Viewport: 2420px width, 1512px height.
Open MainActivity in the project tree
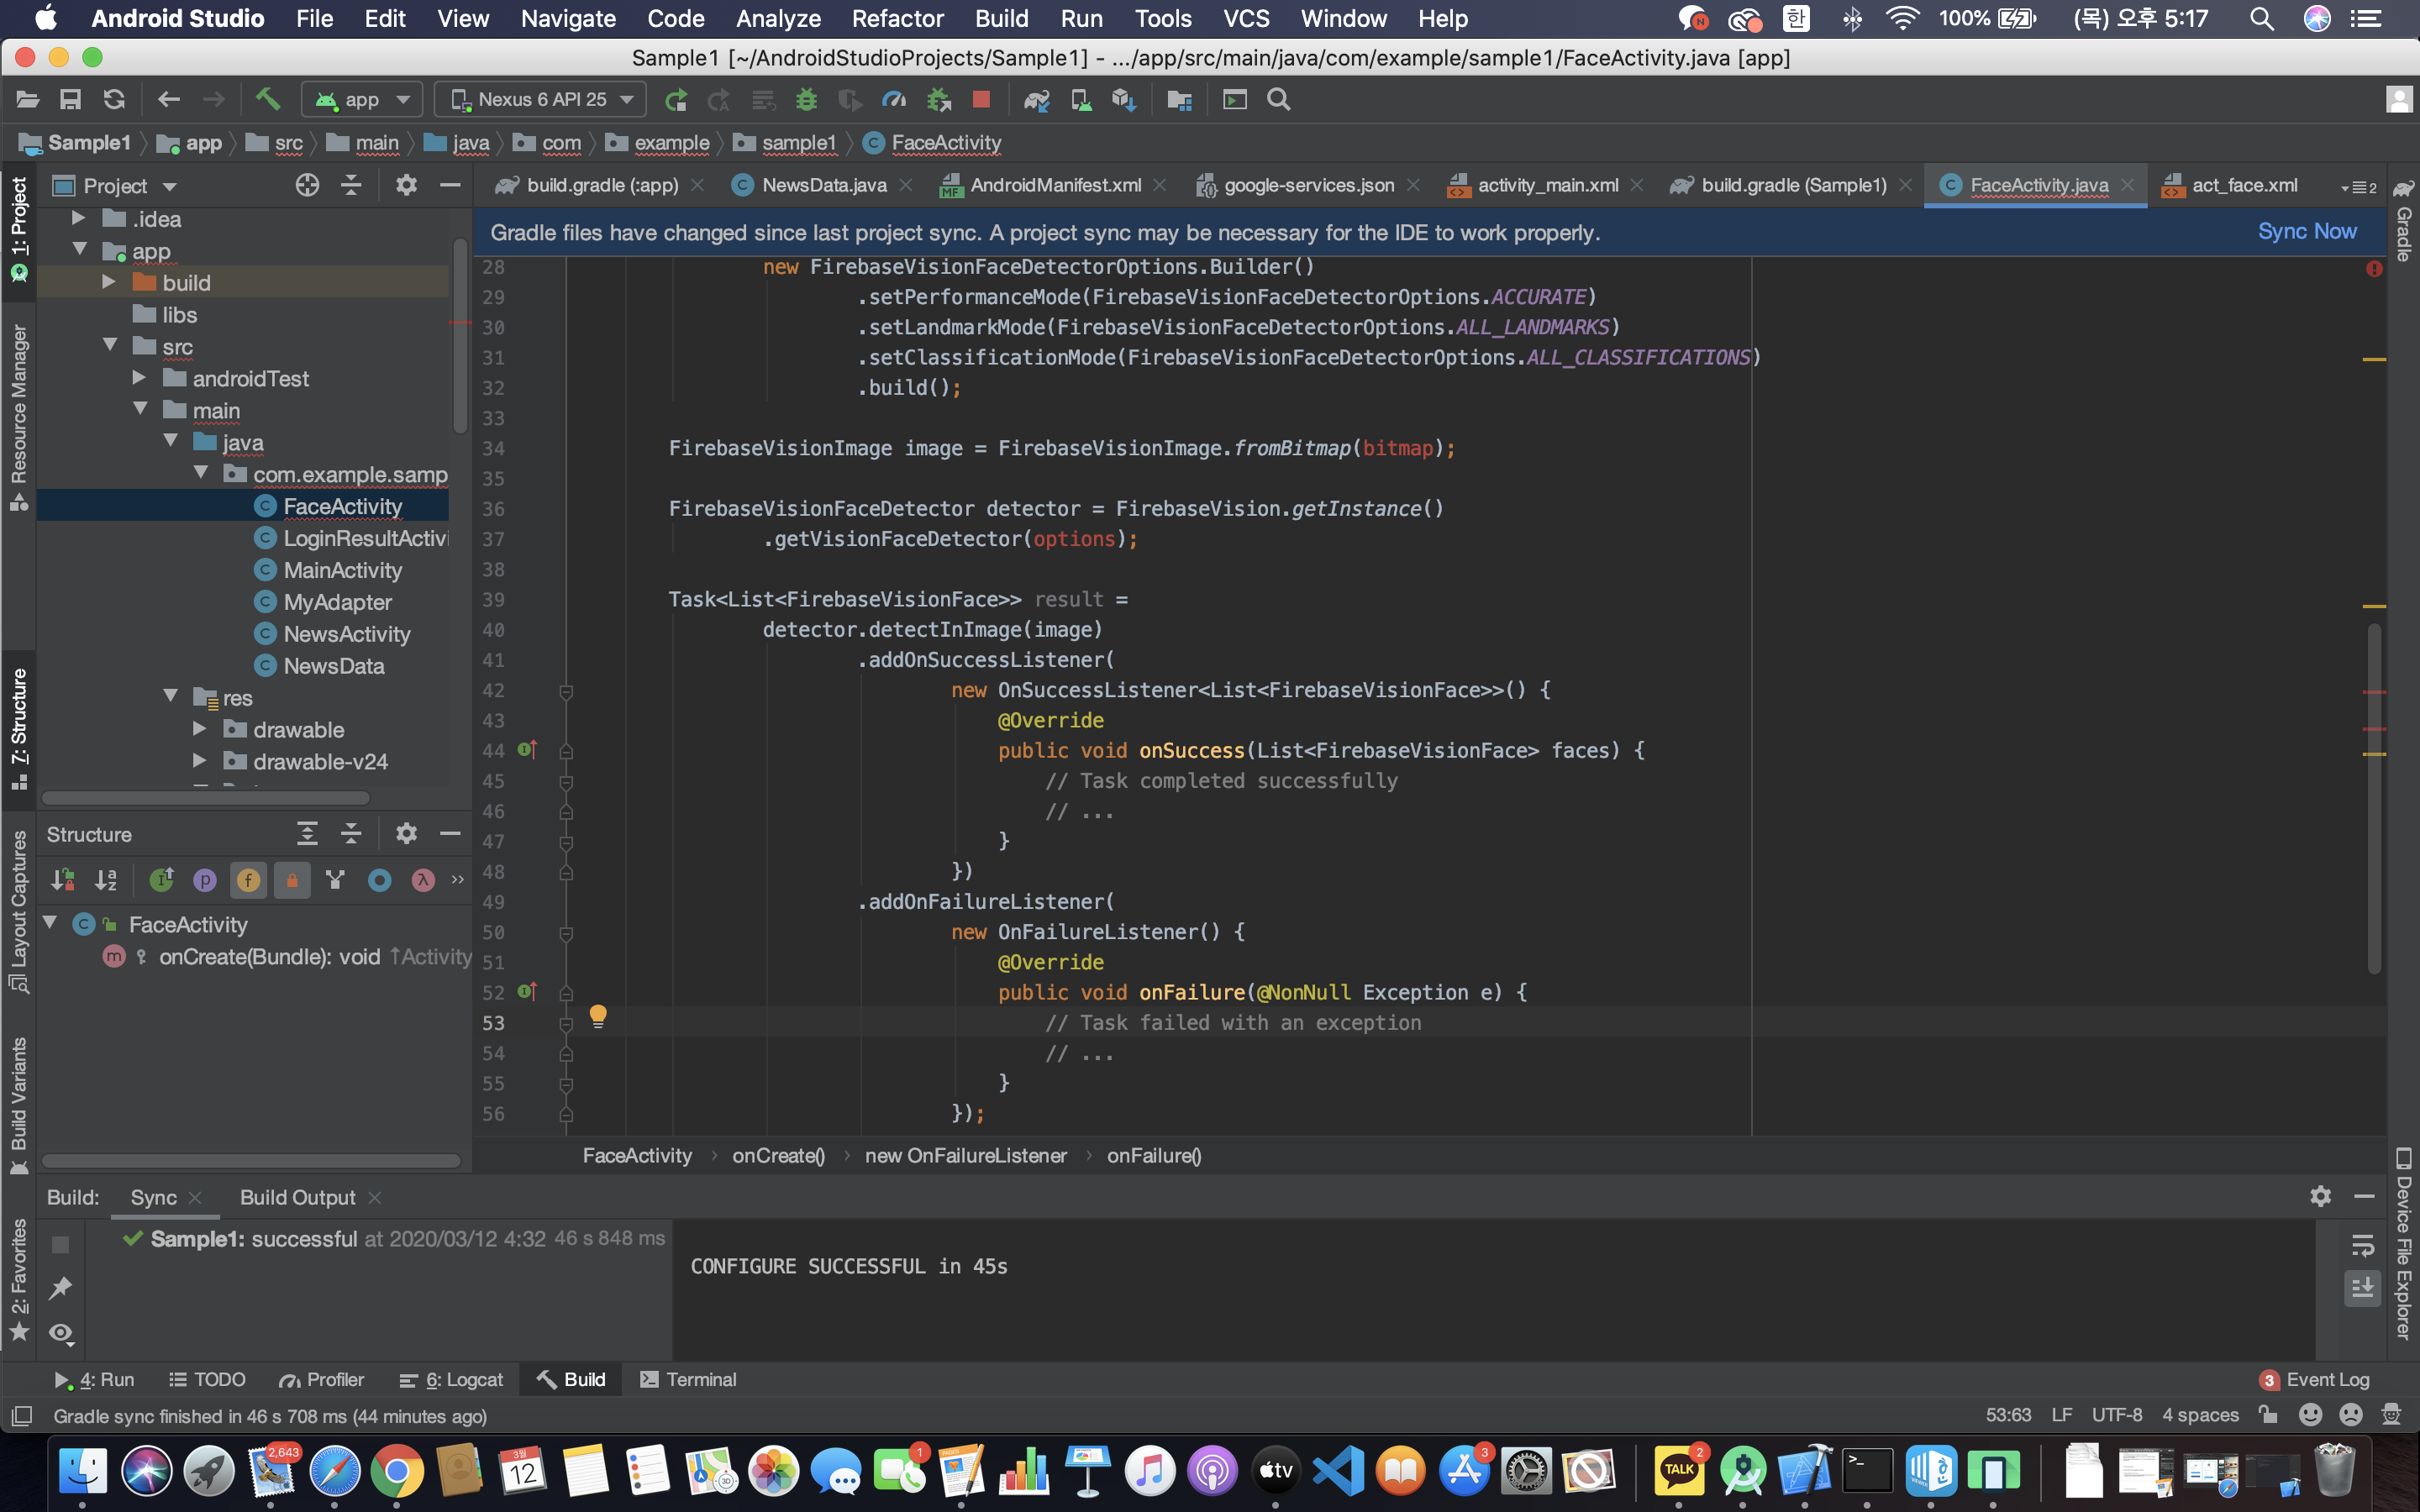[342, 570]
